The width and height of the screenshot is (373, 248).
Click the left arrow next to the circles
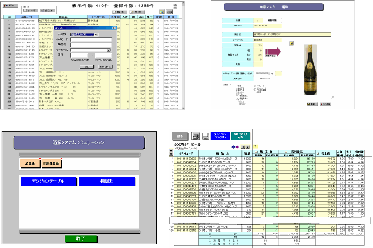point(244,147)
